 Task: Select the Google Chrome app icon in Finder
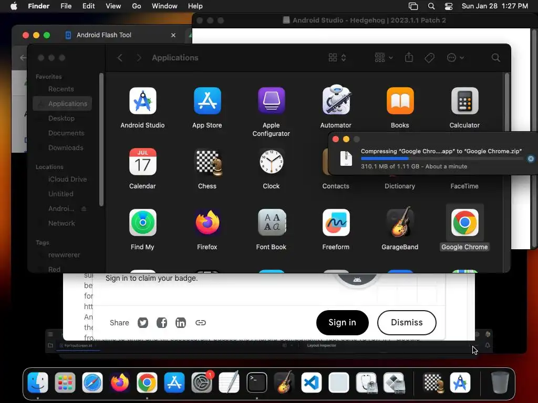tap(464, 222)
